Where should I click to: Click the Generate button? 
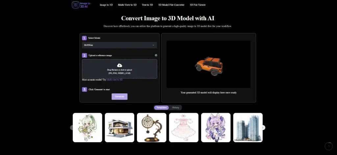(x=119, y=97)
